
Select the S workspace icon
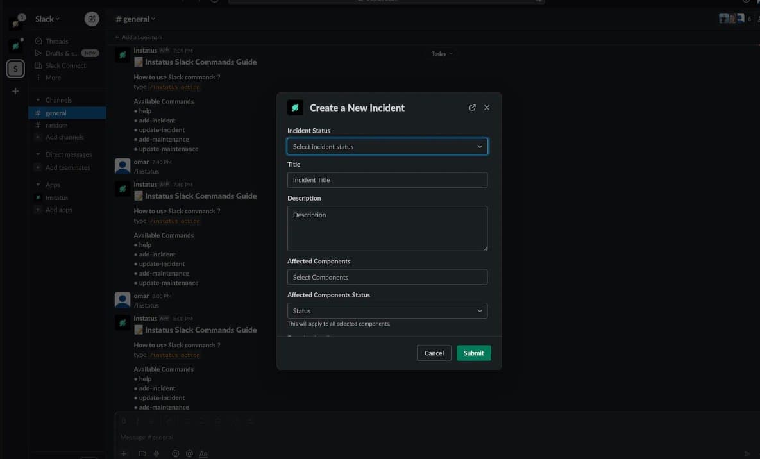point(15,69)
